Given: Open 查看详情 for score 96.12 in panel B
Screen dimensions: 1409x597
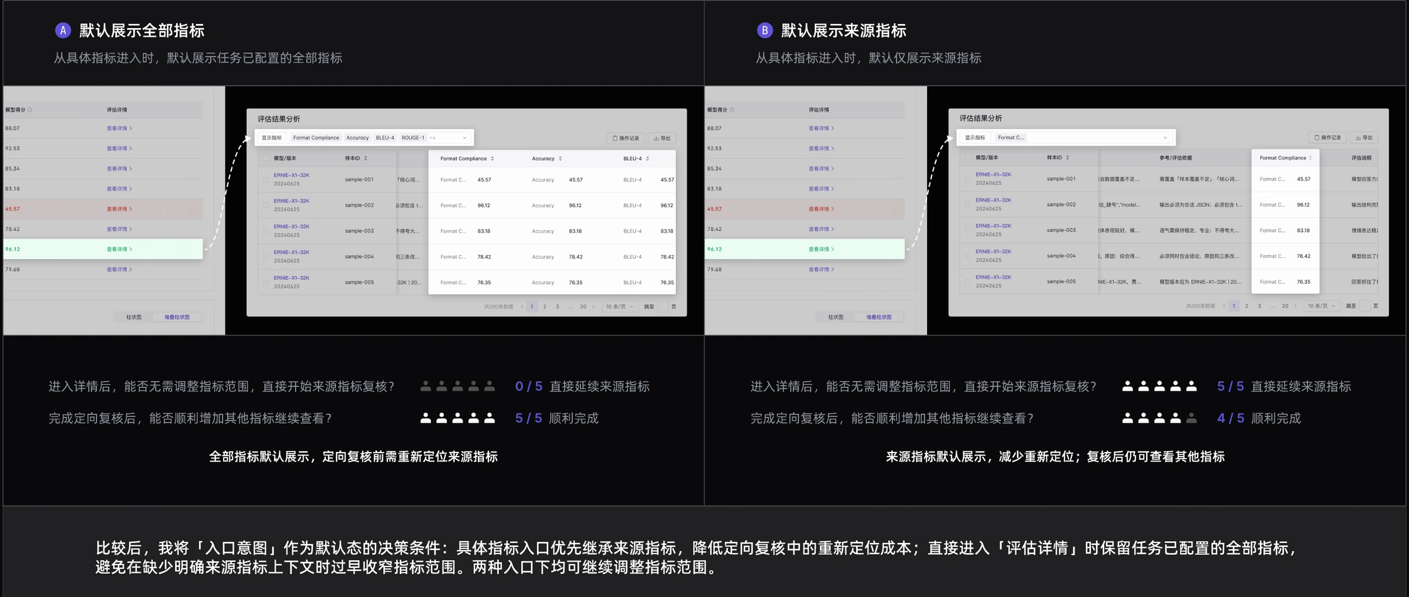Looking at the screenshot, I should [x=821, y=249].
